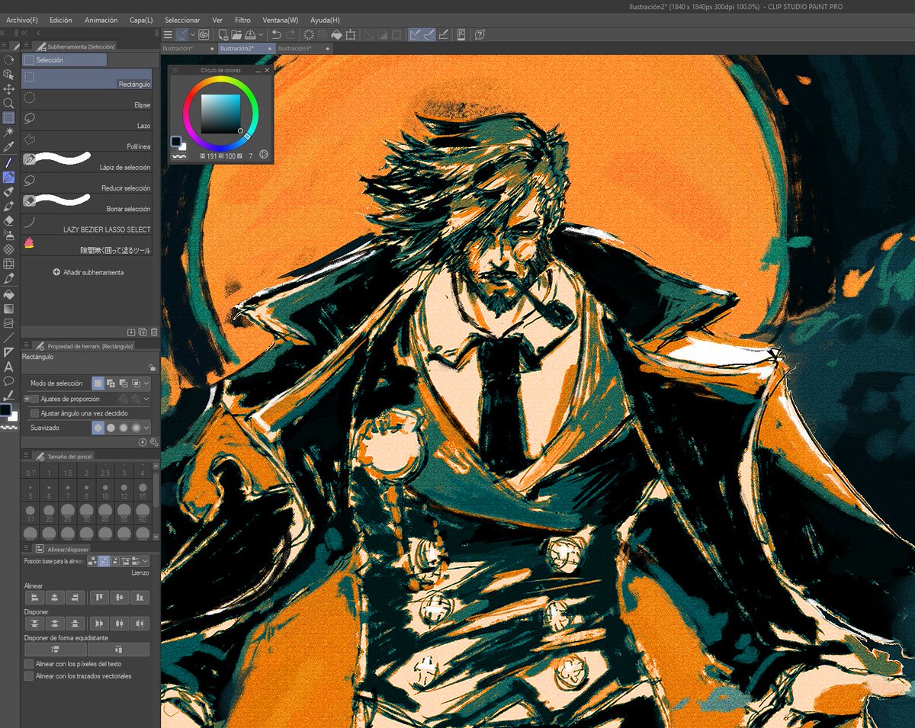Image resolution: width=915 pixels, height=728 pixels.
Task: Expand Ajustes de proporción plus expander
Action: (x=26, y=399)
